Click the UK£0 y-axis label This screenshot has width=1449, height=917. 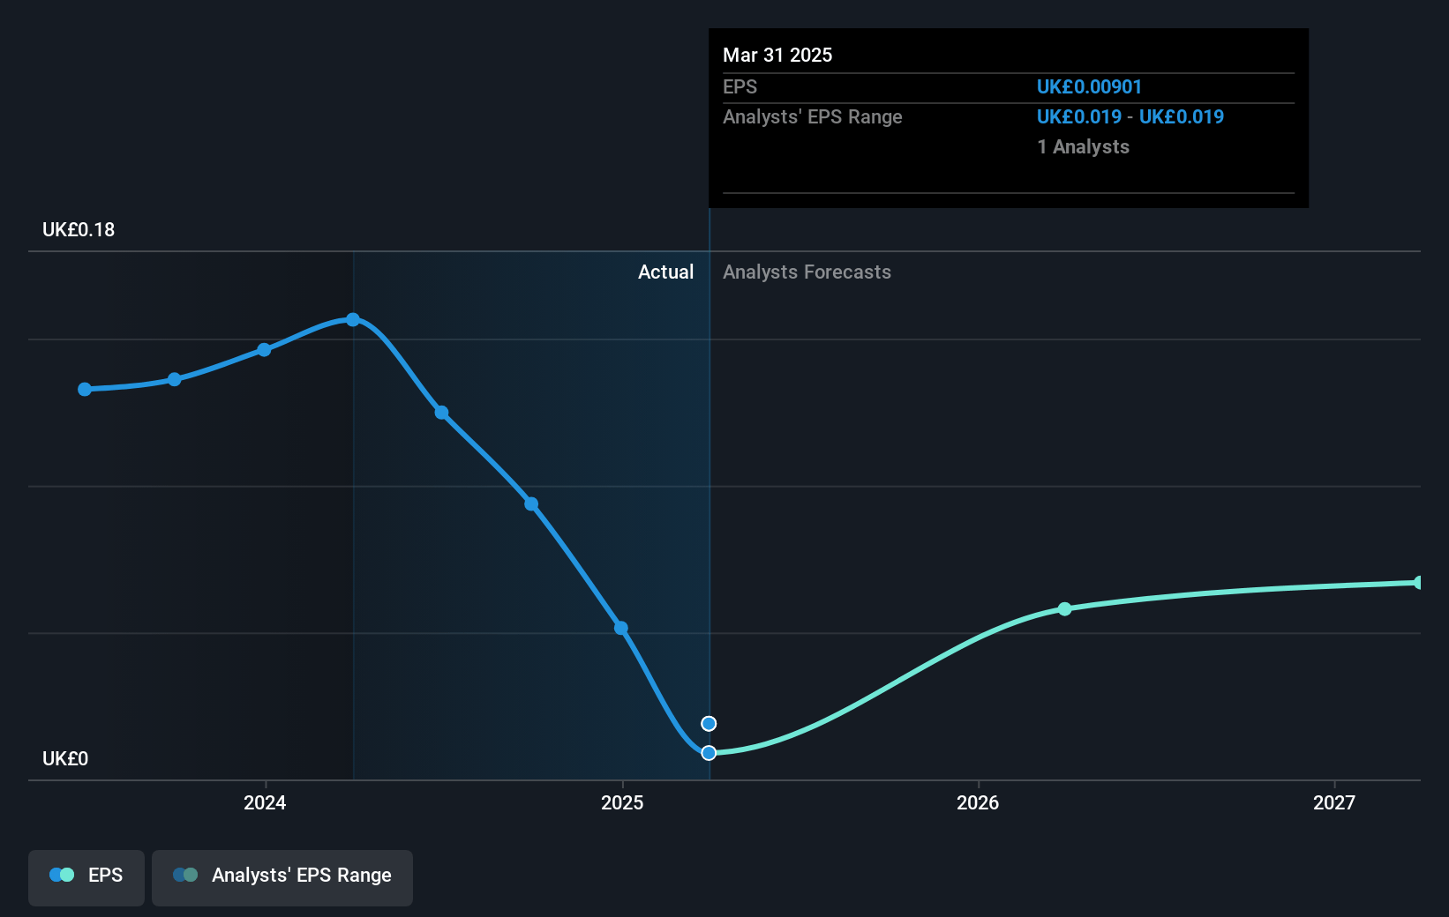click(65, 759)
